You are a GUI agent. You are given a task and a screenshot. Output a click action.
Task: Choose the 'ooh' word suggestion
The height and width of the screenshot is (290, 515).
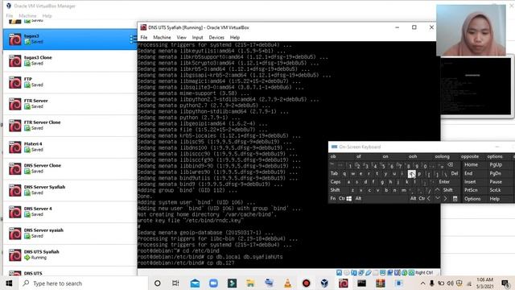[x=413, y=156]
